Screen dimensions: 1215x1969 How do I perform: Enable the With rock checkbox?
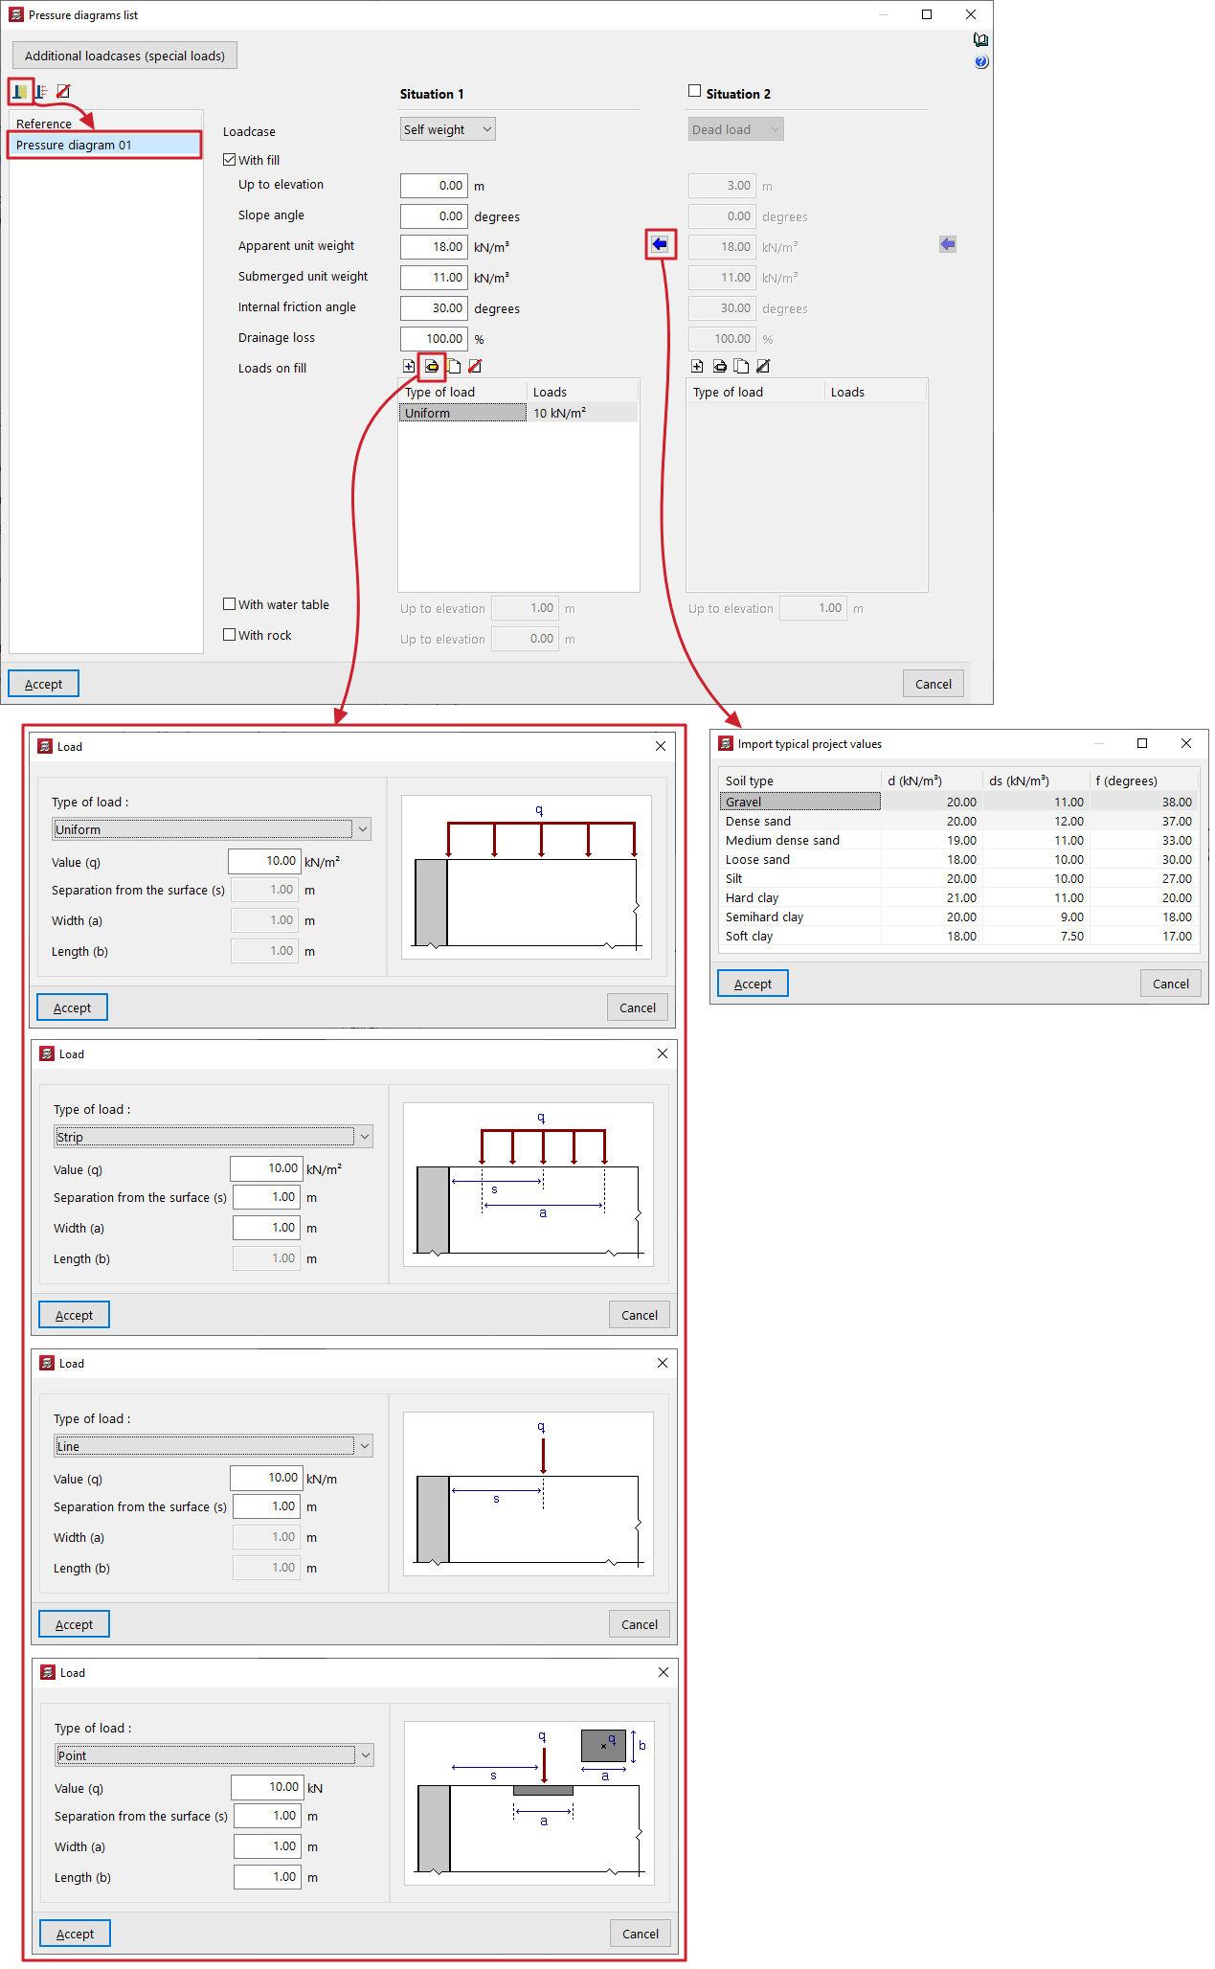coord(230,635)
